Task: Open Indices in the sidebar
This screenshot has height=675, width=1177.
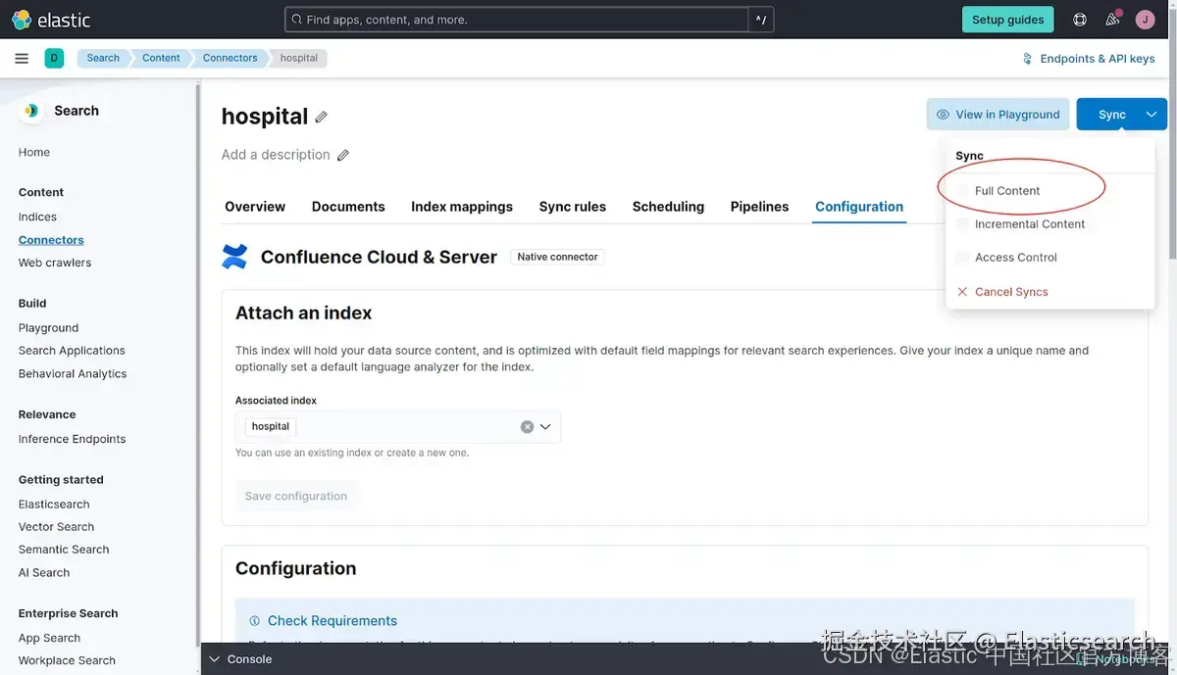Action: (37, 217)
